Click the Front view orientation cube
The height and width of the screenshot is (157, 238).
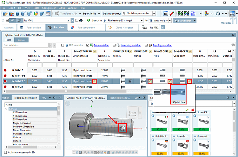click(132, 113)
